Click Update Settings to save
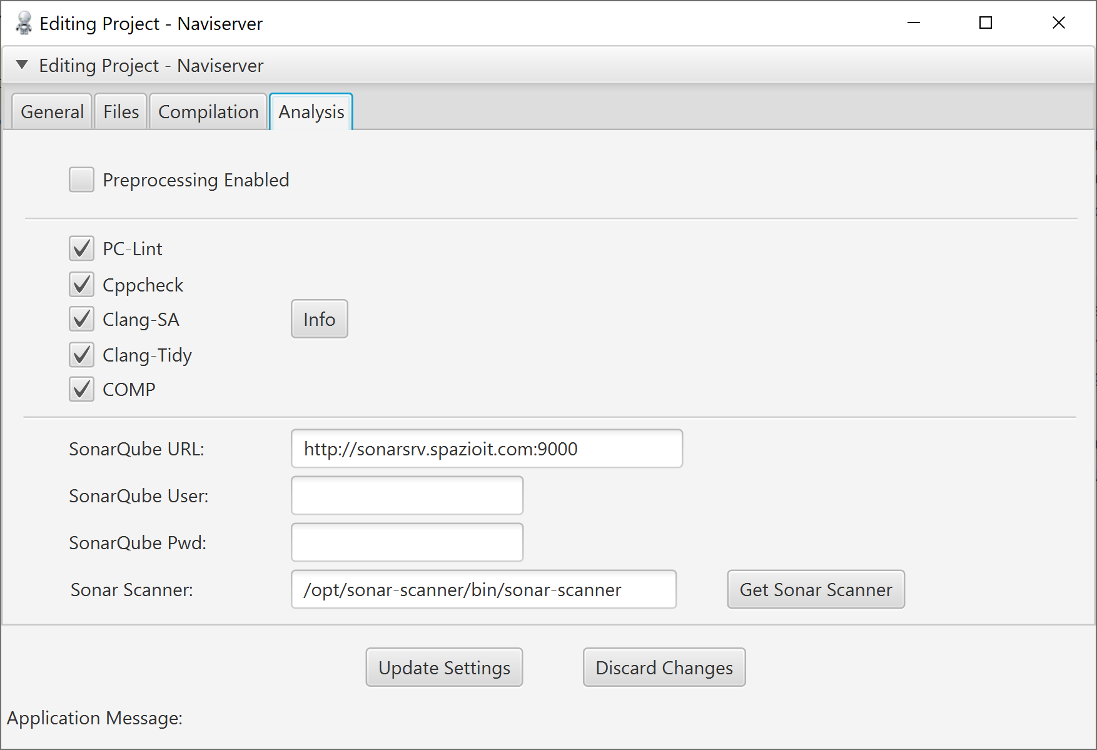1097x750 pixels. click(x=444, y=667)
